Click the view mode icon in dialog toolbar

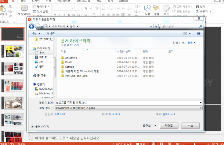coord(185,33)
